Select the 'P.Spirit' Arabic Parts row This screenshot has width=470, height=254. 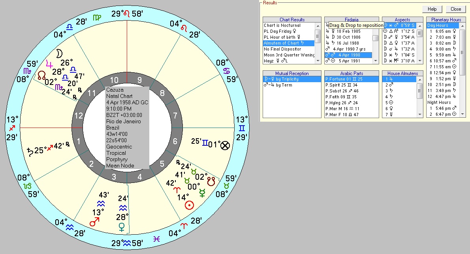(352, 85)
